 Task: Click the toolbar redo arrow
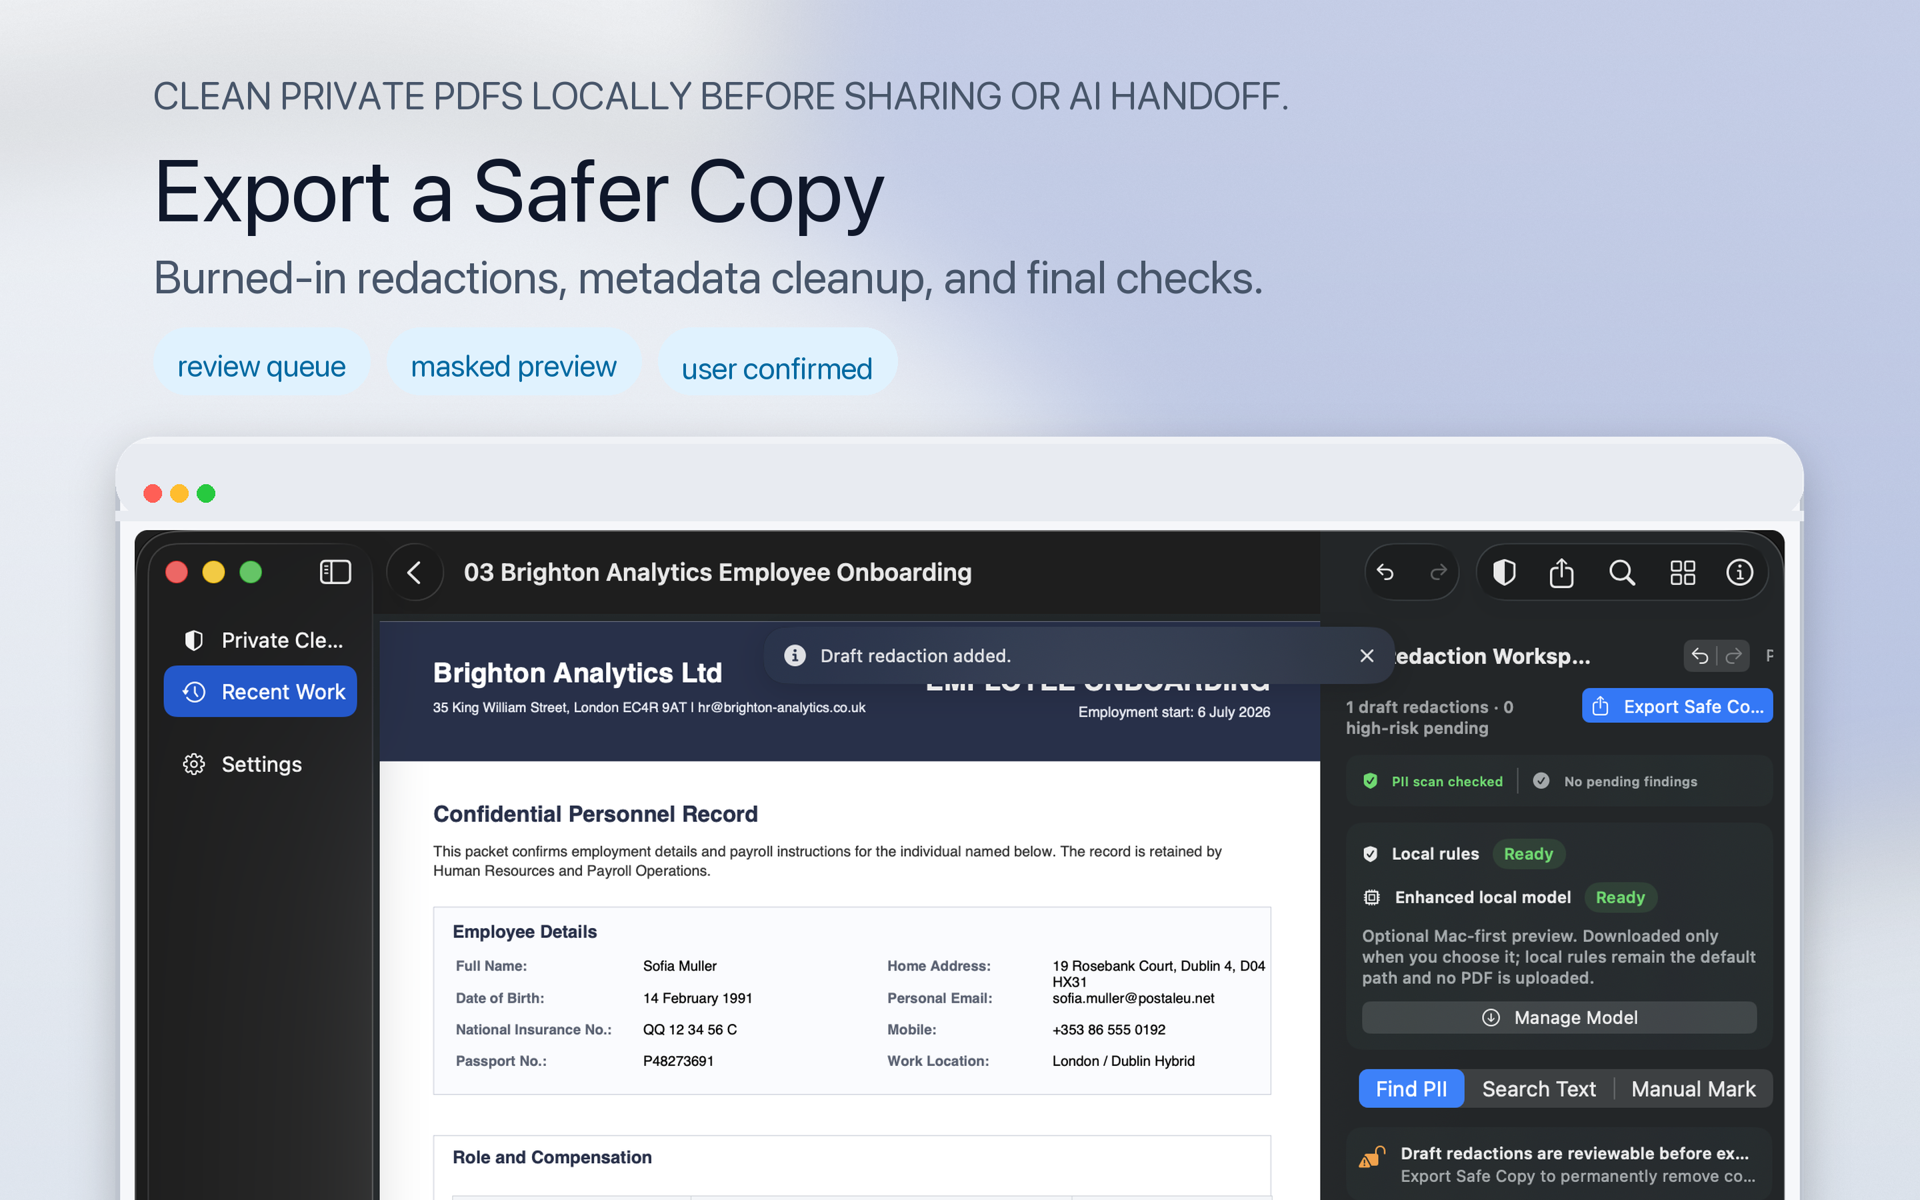[1437, 572]
